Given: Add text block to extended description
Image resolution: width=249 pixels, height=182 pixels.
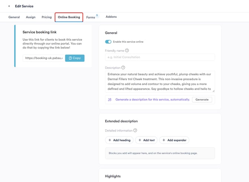Looking at the screenshot, I should click(x=146, y=140).
